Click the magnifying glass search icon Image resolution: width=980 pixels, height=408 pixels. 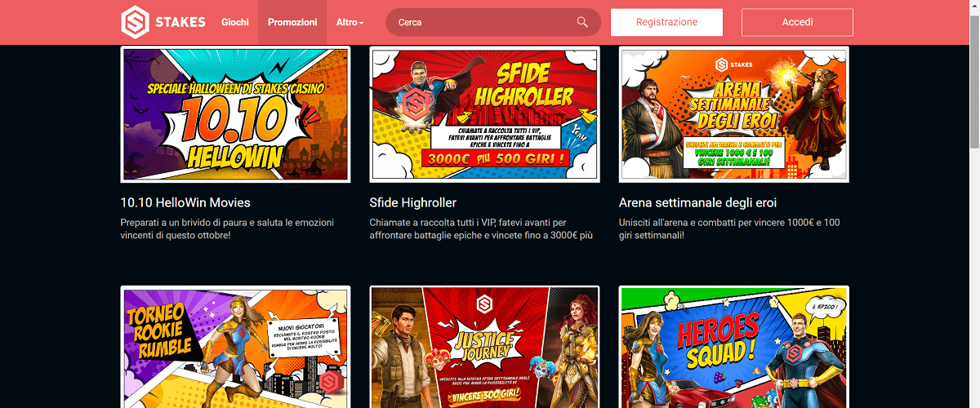pyautogui.click(x=582, y=22)
